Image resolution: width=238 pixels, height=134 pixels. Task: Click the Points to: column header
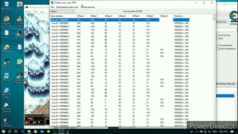point(181,16)
